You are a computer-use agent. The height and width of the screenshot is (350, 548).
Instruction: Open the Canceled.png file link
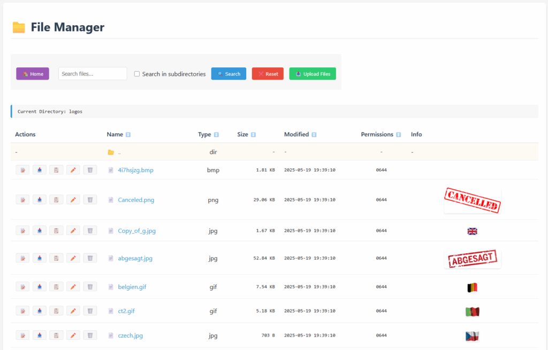(x=136, y=200)
